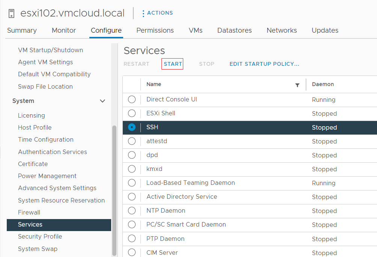
Task: Switch to the Summary tab
Action: point(22,30)
